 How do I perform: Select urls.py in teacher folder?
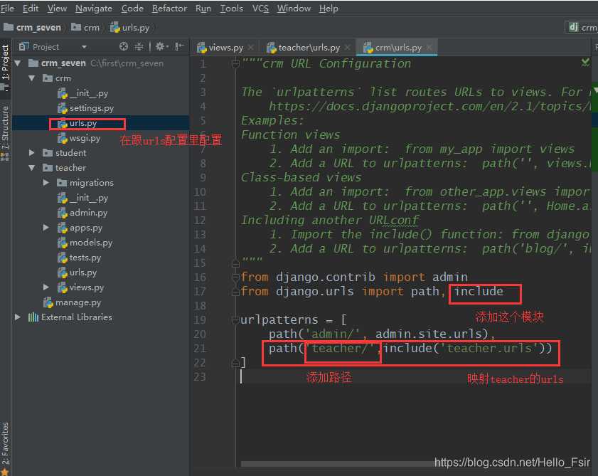(77, 273)
